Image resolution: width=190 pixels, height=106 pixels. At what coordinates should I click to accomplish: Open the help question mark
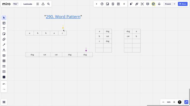coord(180,102)
